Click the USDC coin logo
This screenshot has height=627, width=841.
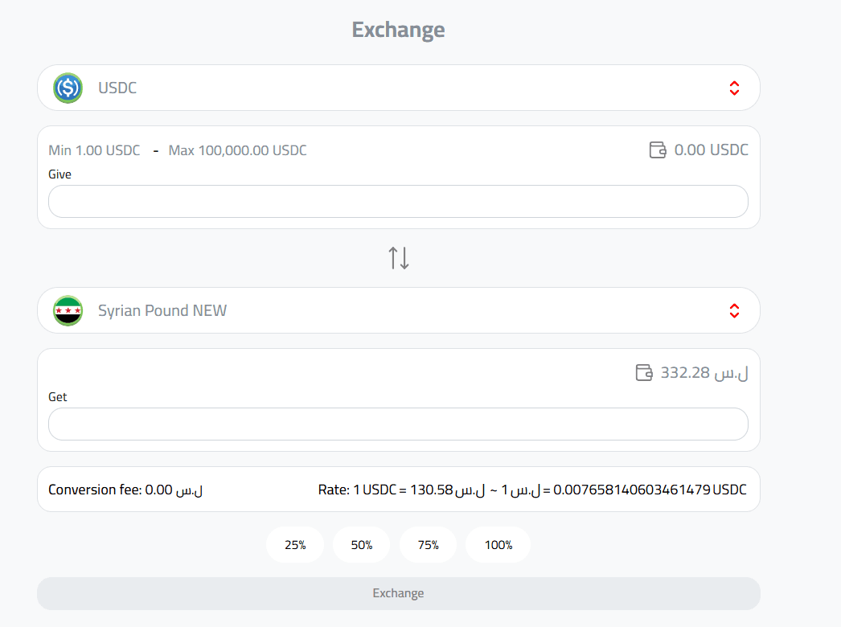[68, 88]
